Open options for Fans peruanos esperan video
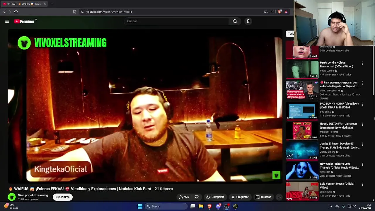The width and height of the screenshot is (375, 211). pos(362,83)
